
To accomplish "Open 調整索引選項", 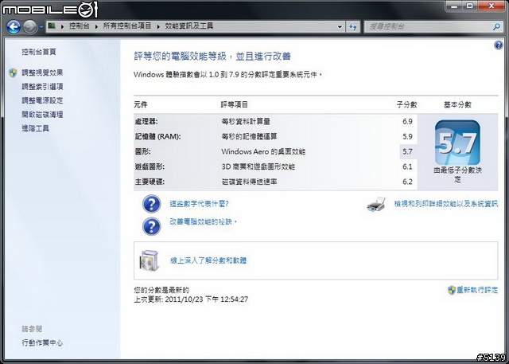I will tap(42, 87).
